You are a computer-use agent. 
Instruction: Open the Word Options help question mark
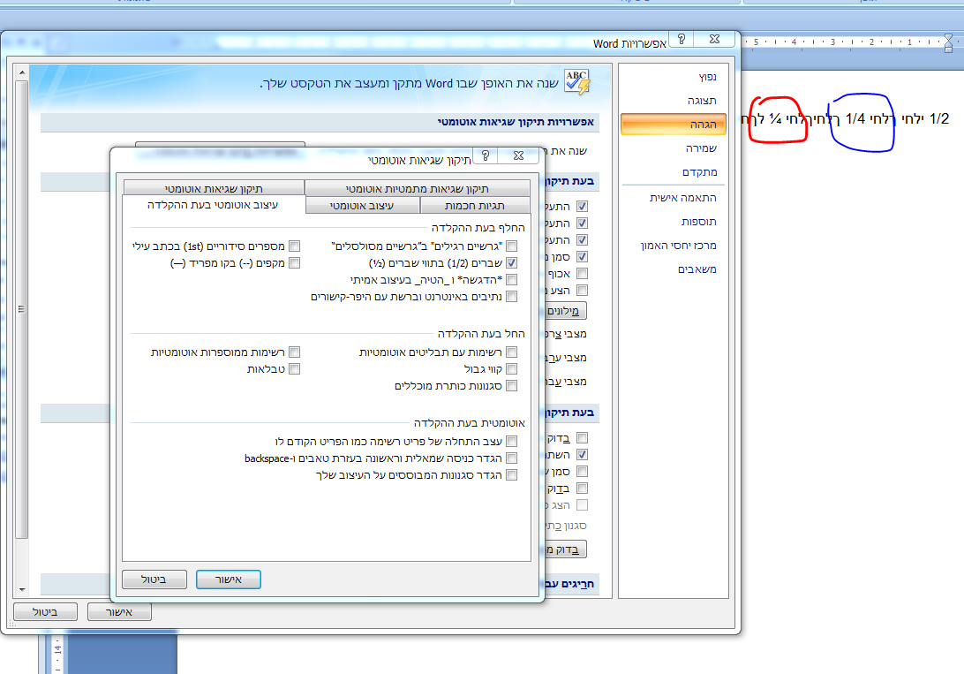(x=682, y=40)
